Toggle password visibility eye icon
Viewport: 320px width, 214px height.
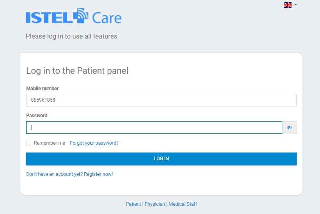[x=289, y=127]
